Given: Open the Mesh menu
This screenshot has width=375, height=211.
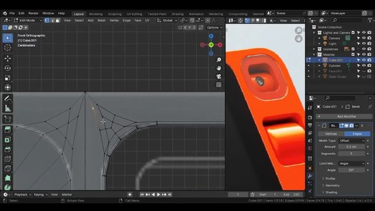Looking at the screenshot, I should [101, 21].
